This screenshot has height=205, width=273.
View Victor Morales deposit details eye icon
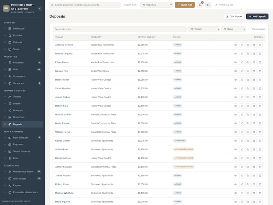click(x=236, y=89)
